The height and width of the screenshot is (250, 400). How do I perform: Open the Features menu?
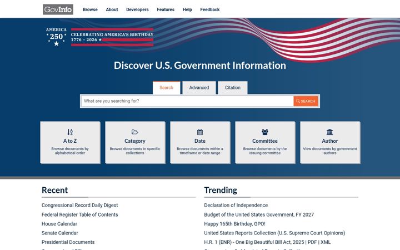166,9
